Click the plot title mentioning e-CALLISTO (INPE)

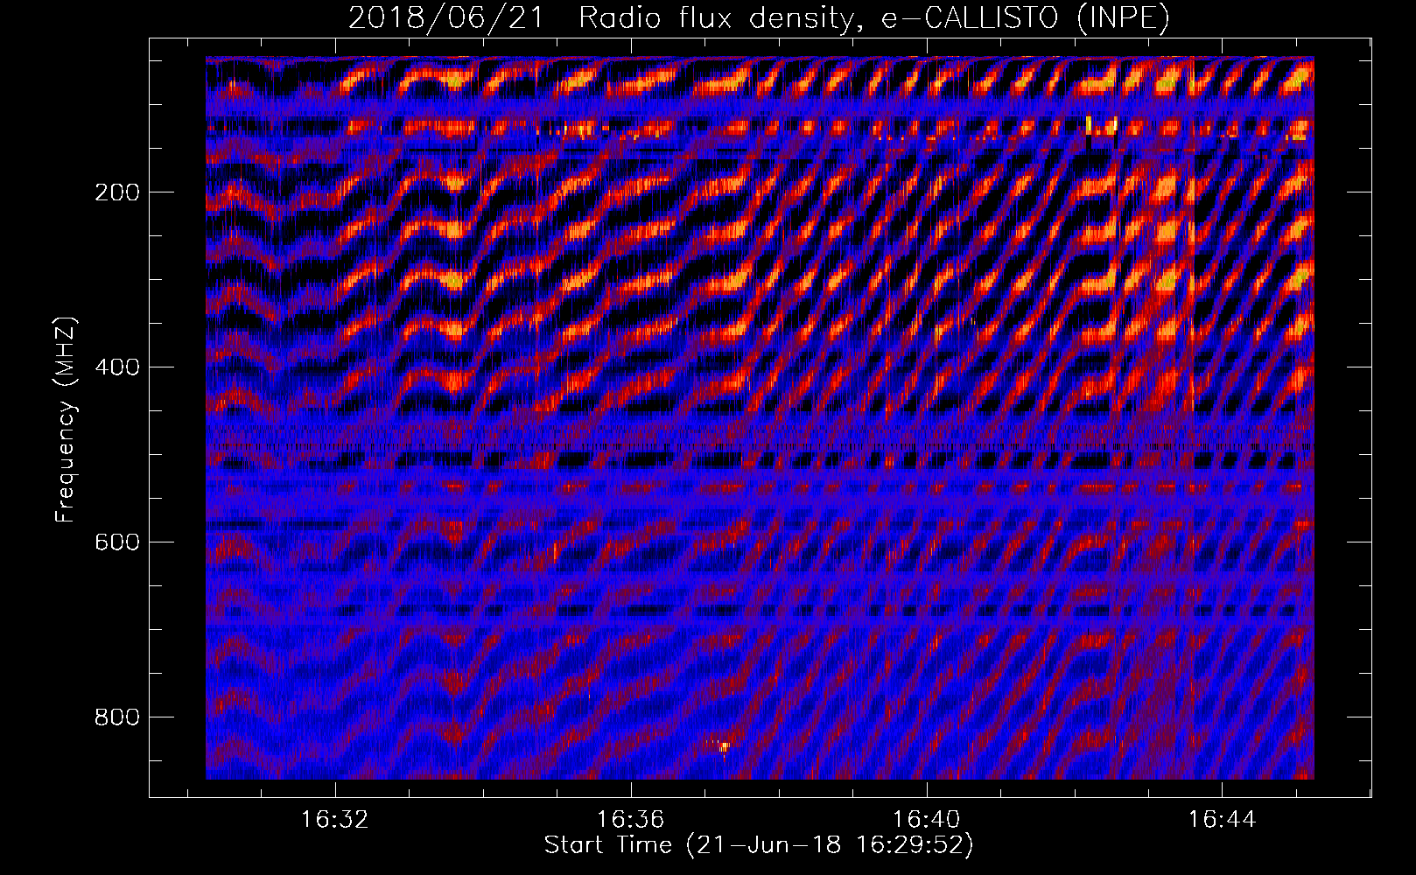pos(759,17)
